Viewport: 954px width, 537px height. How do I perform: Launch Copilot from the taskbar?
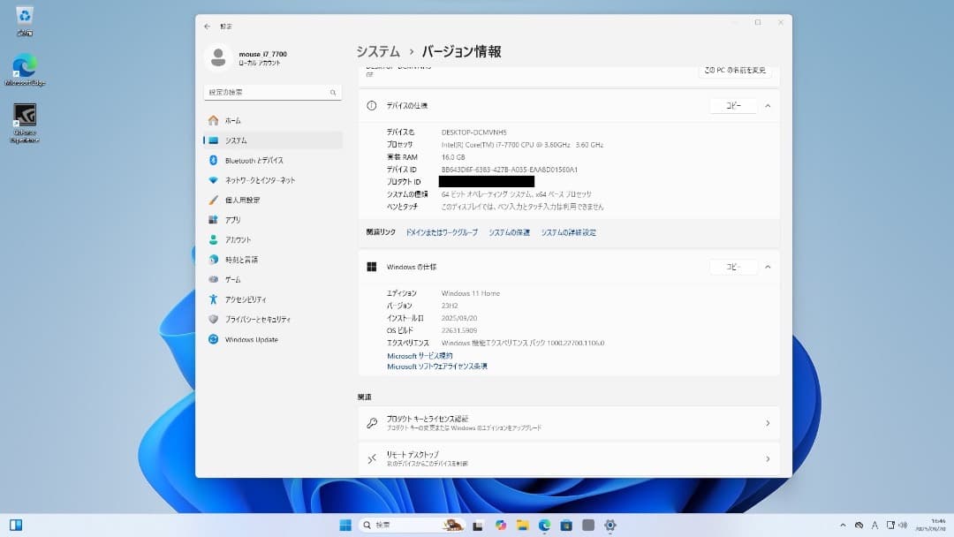pos(502,526)
